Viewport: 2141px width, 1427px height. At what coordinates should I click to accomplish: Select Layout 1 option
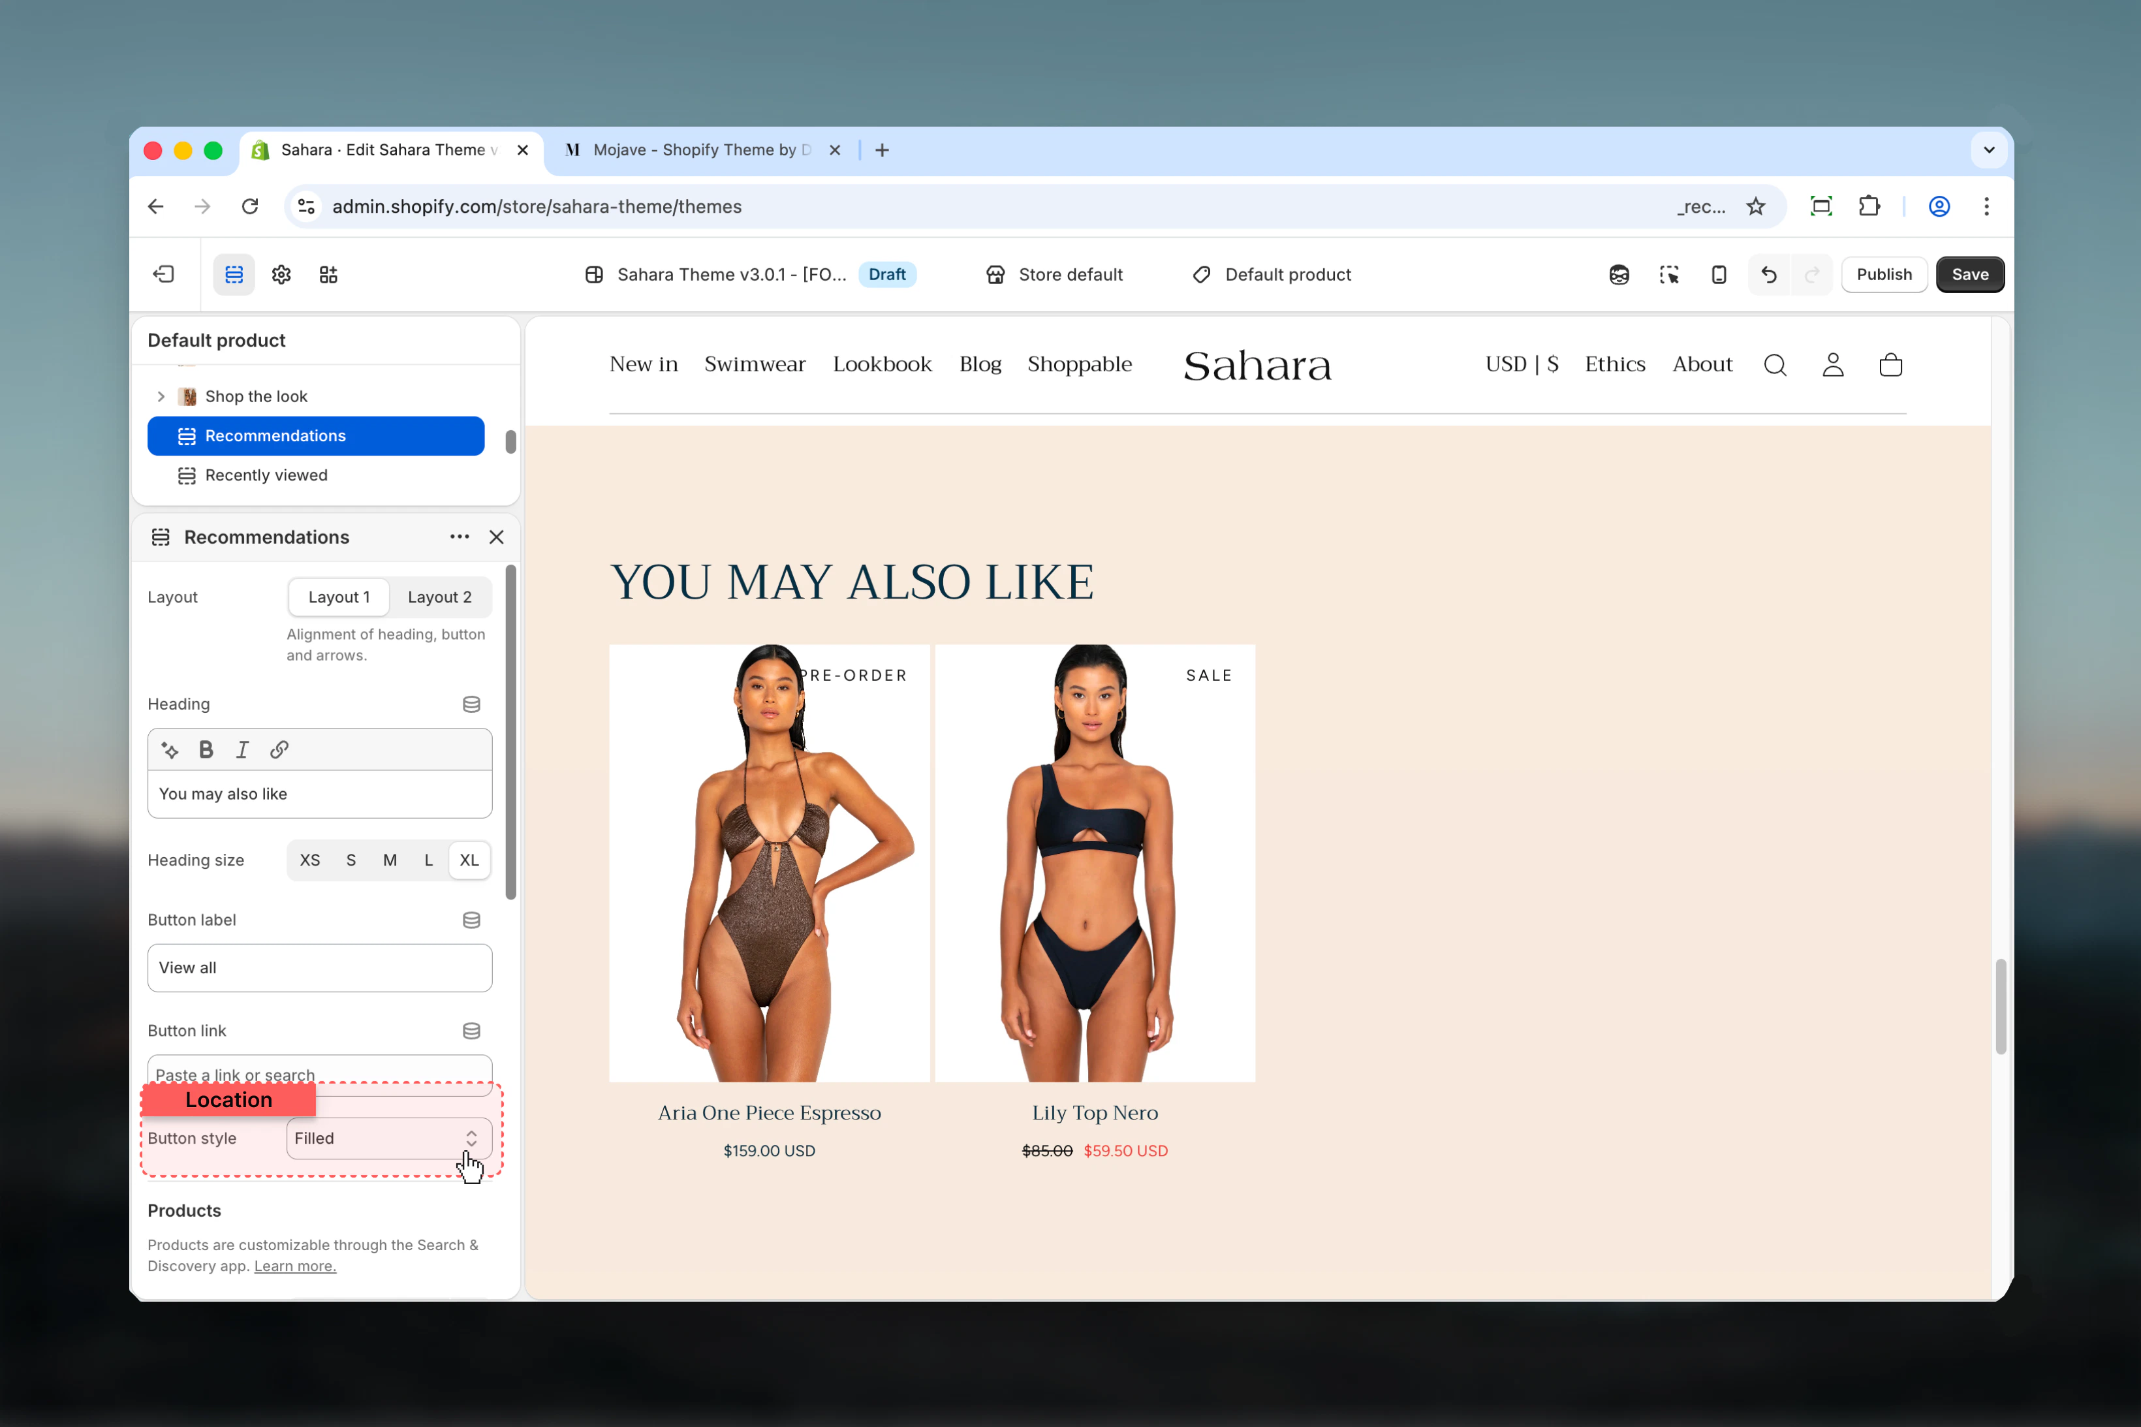(x=339, y=597)
